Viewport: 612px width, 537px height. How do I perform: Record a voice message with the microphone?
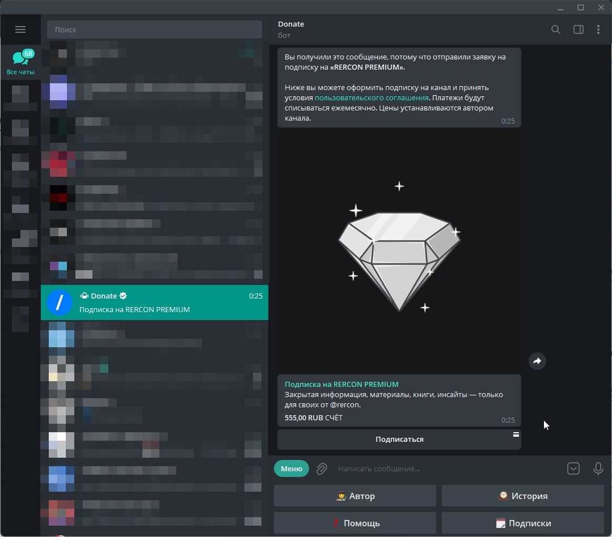[598, 468]
